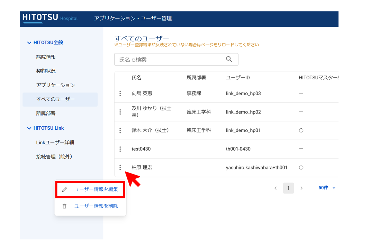Open row menu for test0430
This screenshot has height=247, width=370.
tap(120, 149)
